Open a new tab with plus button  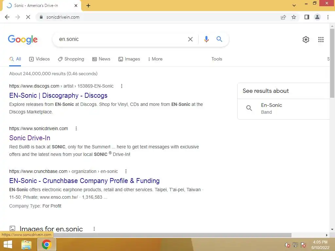(x=88, y=6)
